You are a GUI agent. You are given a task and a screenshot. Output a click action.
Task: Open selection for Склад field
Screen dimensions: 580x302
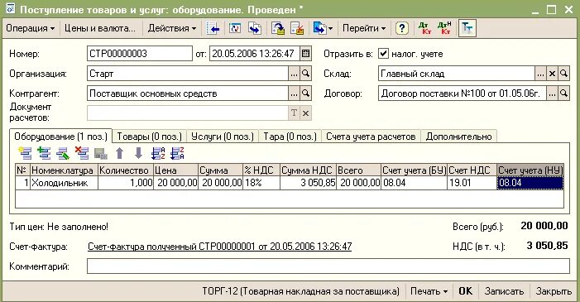[x=541, y=74]
